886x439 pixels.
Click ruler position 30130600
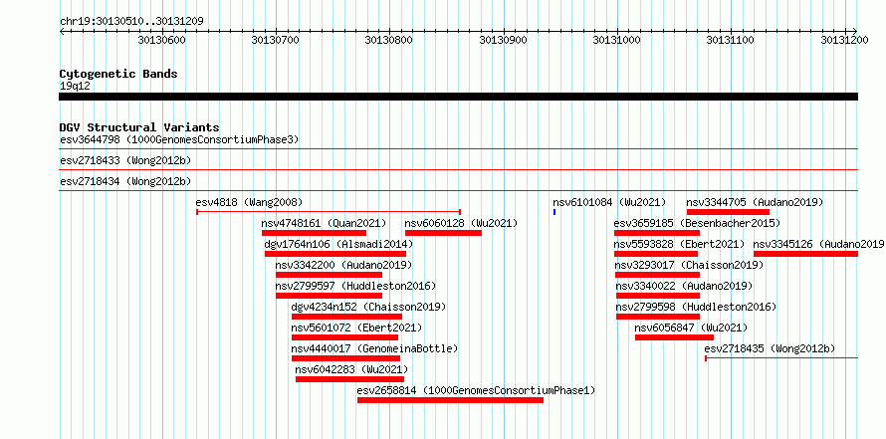pyautogui.click(x=161, y=40)
